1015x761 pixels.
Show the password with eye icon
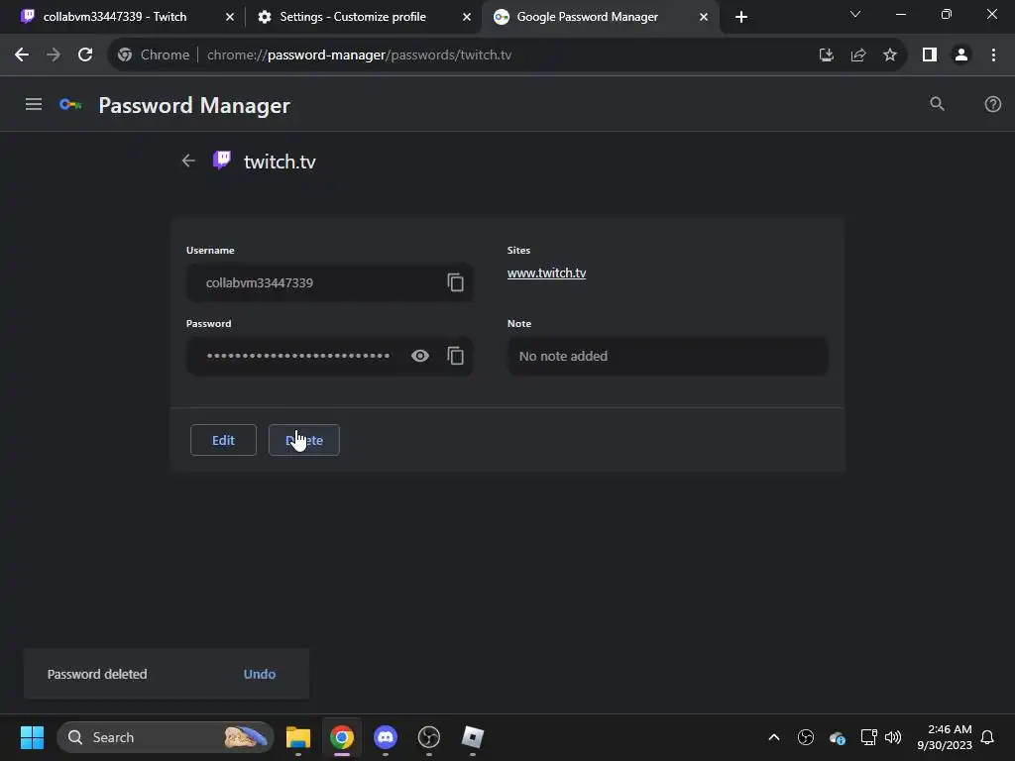pyautogui.click(x=420, y=356)
